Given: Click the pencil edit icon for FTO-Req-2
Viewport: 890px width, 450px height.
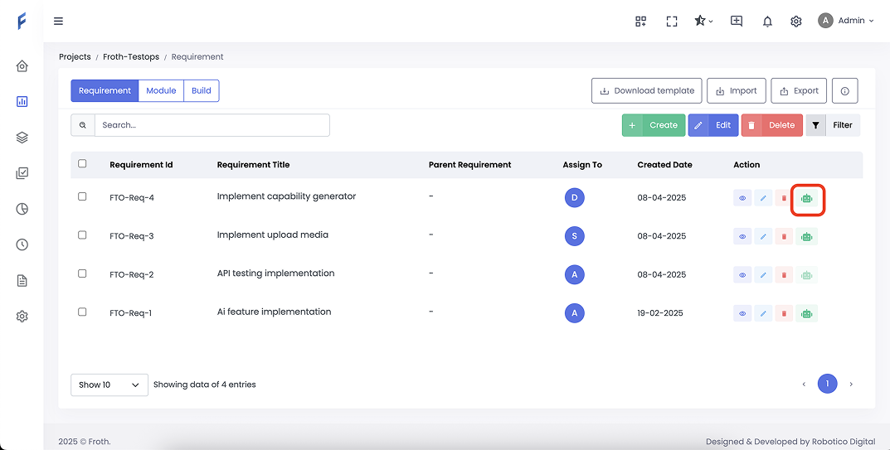Looking at the screenshot, I should (x=763, y=274).
